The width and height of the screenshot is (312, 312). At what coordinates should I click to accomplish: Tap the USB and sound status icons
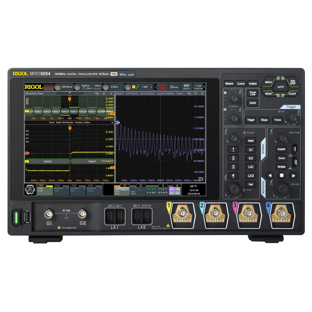pyautogui.click(x=193, y=186)
